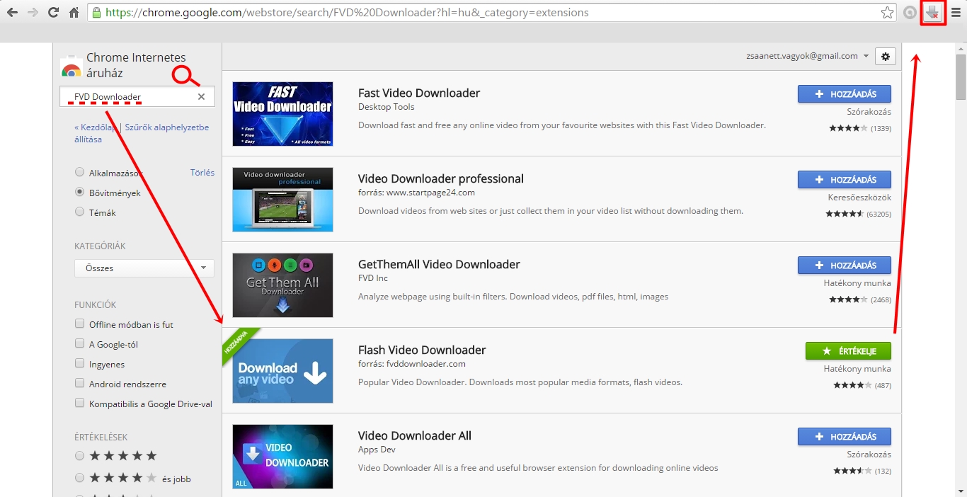Check Kompatibilis a Google Drive-val
The width and height of the screenshot is (967, 497).
point(79,403)
